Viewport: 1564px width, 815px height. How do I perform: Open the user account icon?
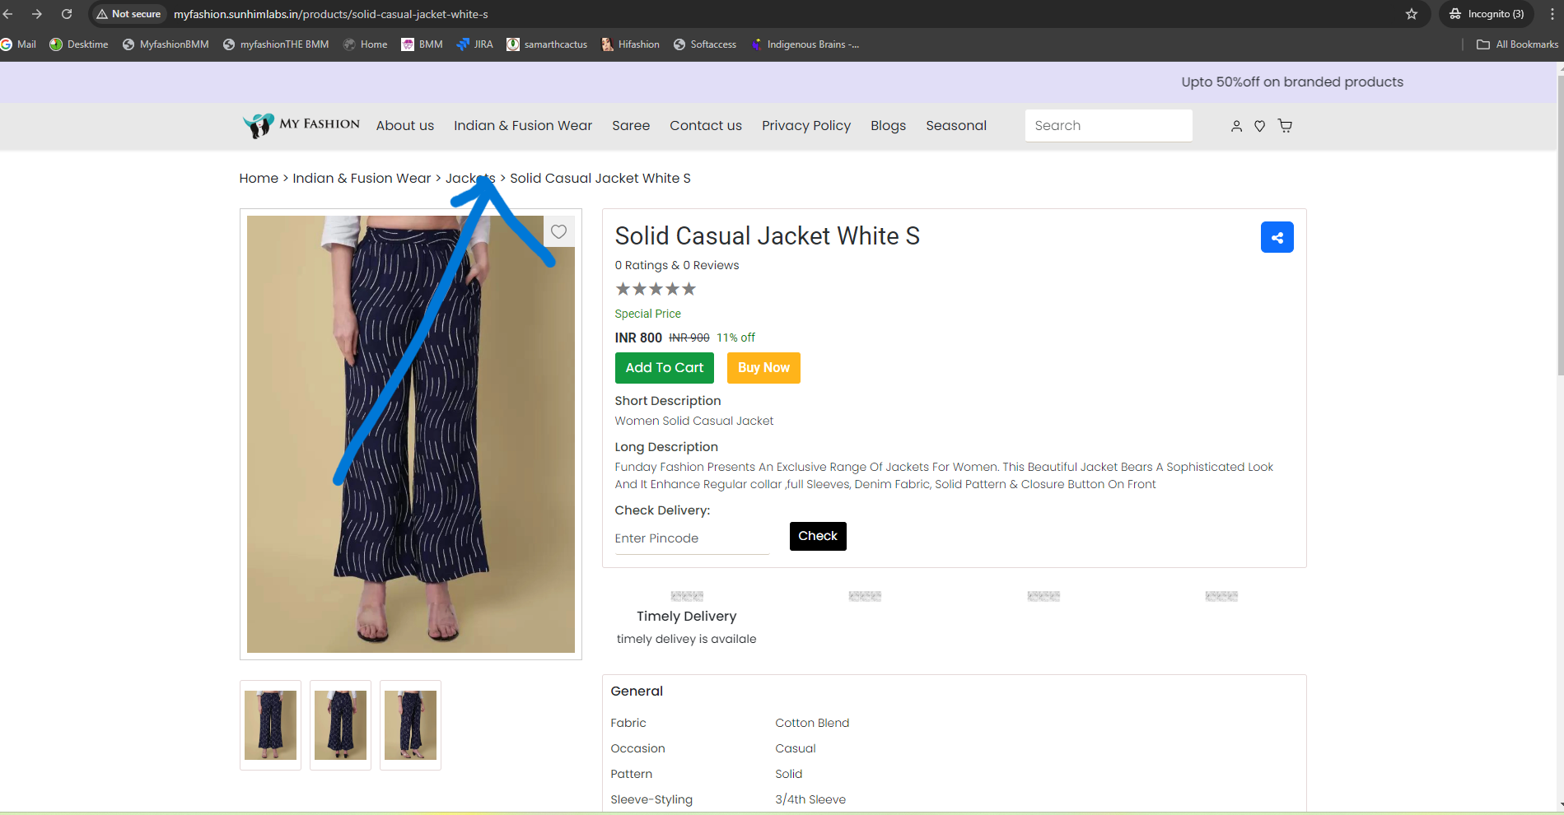tap(1236, 126)
